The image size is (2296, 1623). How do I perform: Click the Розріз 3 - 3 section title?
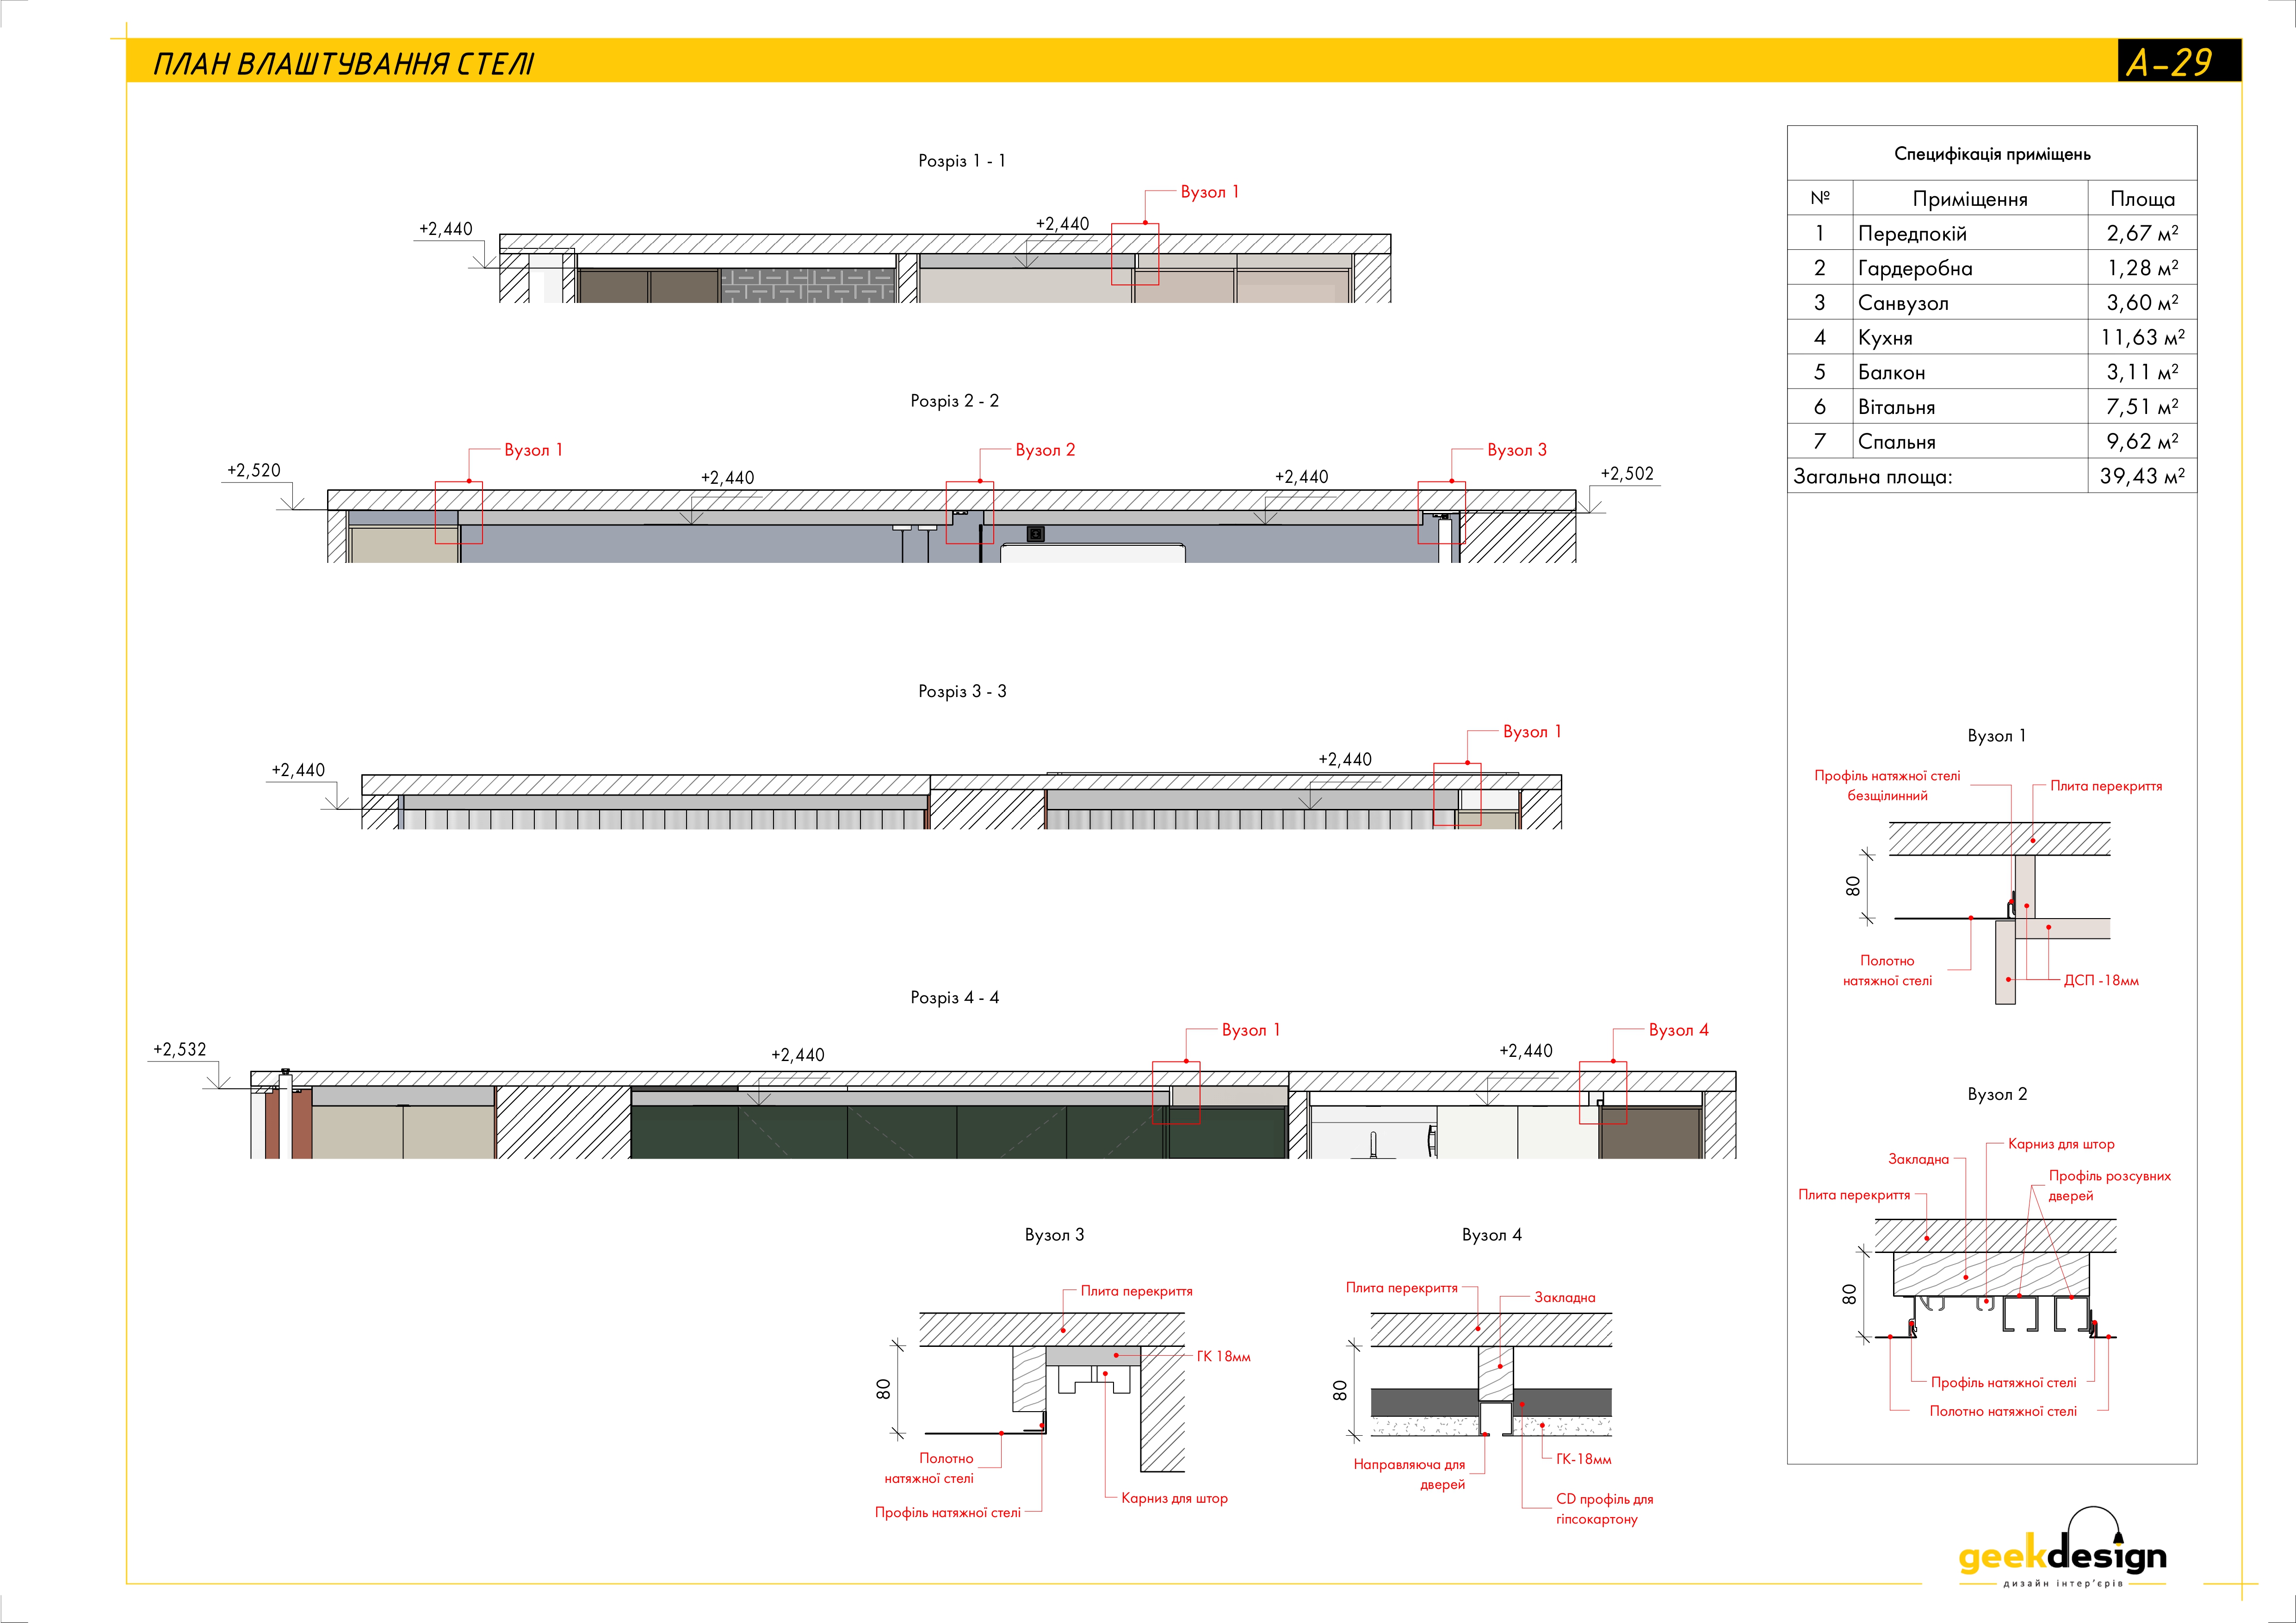(x=961, y=691)
